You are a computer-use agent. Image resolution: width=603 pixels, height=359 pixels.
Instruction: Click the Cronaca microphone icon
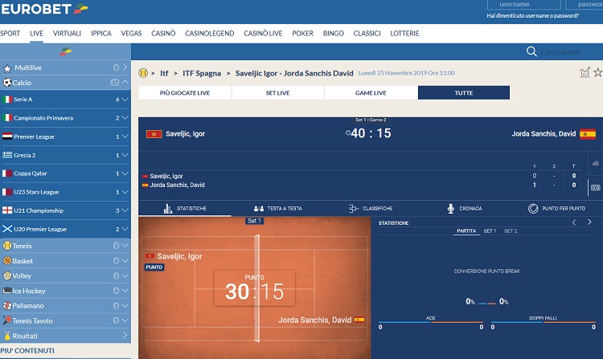[451, 209]
